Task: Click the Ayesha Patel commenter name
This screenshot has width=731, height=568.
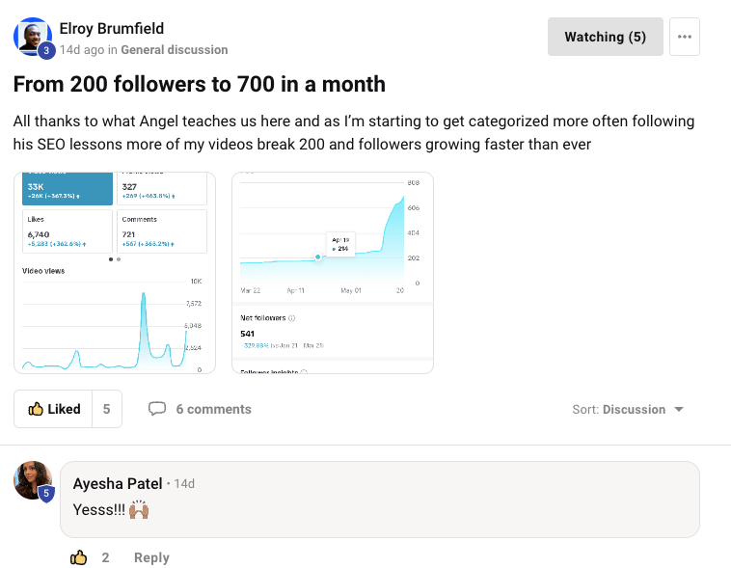Action: pos(118,483)
